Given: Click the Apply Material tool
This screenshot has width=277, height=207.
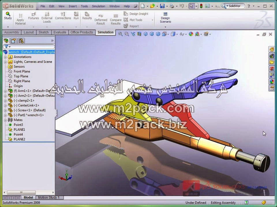Looking at the screenshot, I should [x=20, y=19].
